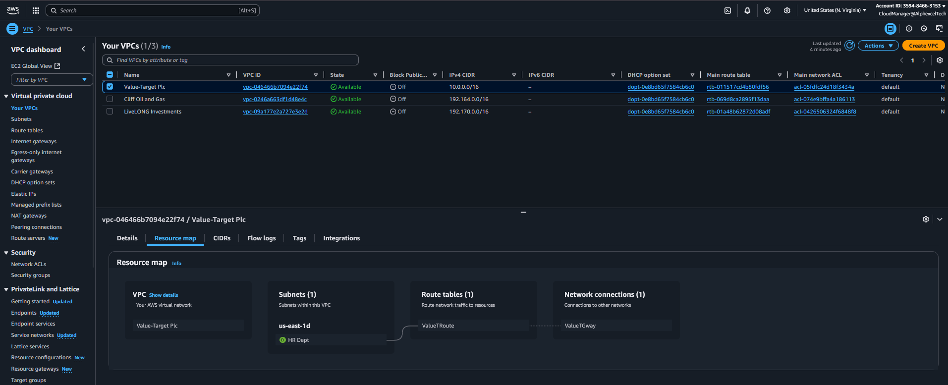948x385 pixels.
Task: Click Info link next to Your VPCs
Action: (x=166, y=47)
